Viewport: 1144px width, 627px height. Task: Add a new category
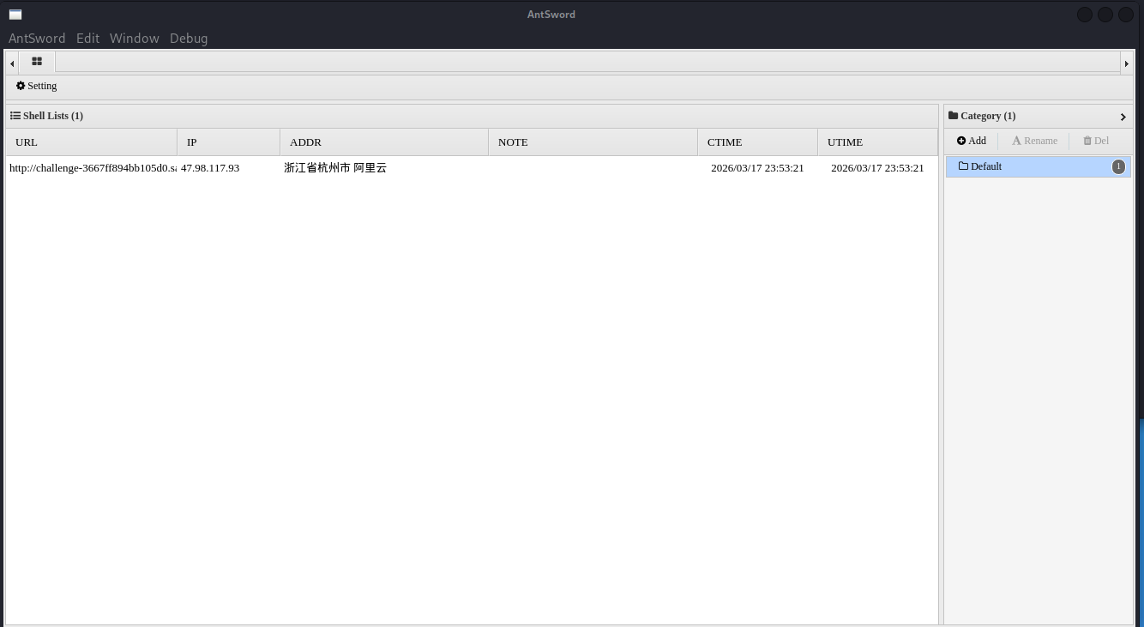(972, 141)
